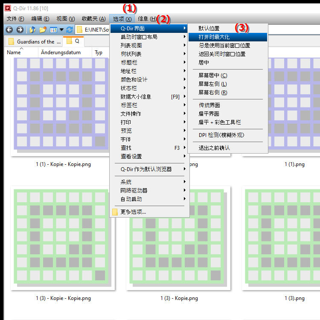The height and width of the screenshot is (320, 320).
Task: Open the 预览 submenu
Action: click(149, 131)
